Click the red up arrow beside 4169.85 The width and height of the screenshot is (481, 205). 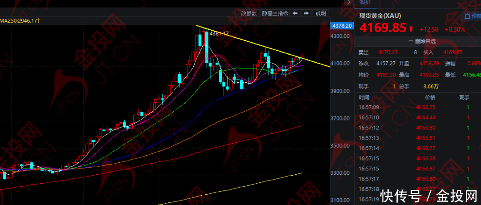pos(411,29)
